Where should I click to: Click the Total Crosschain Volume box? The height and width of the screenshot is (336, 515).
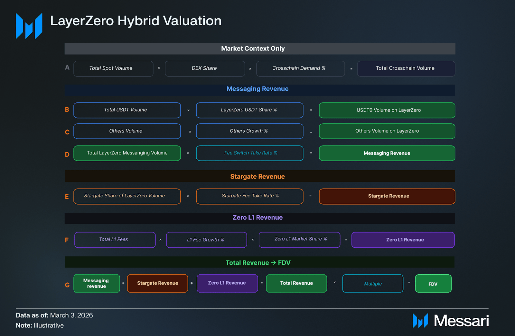pos(406,68)
